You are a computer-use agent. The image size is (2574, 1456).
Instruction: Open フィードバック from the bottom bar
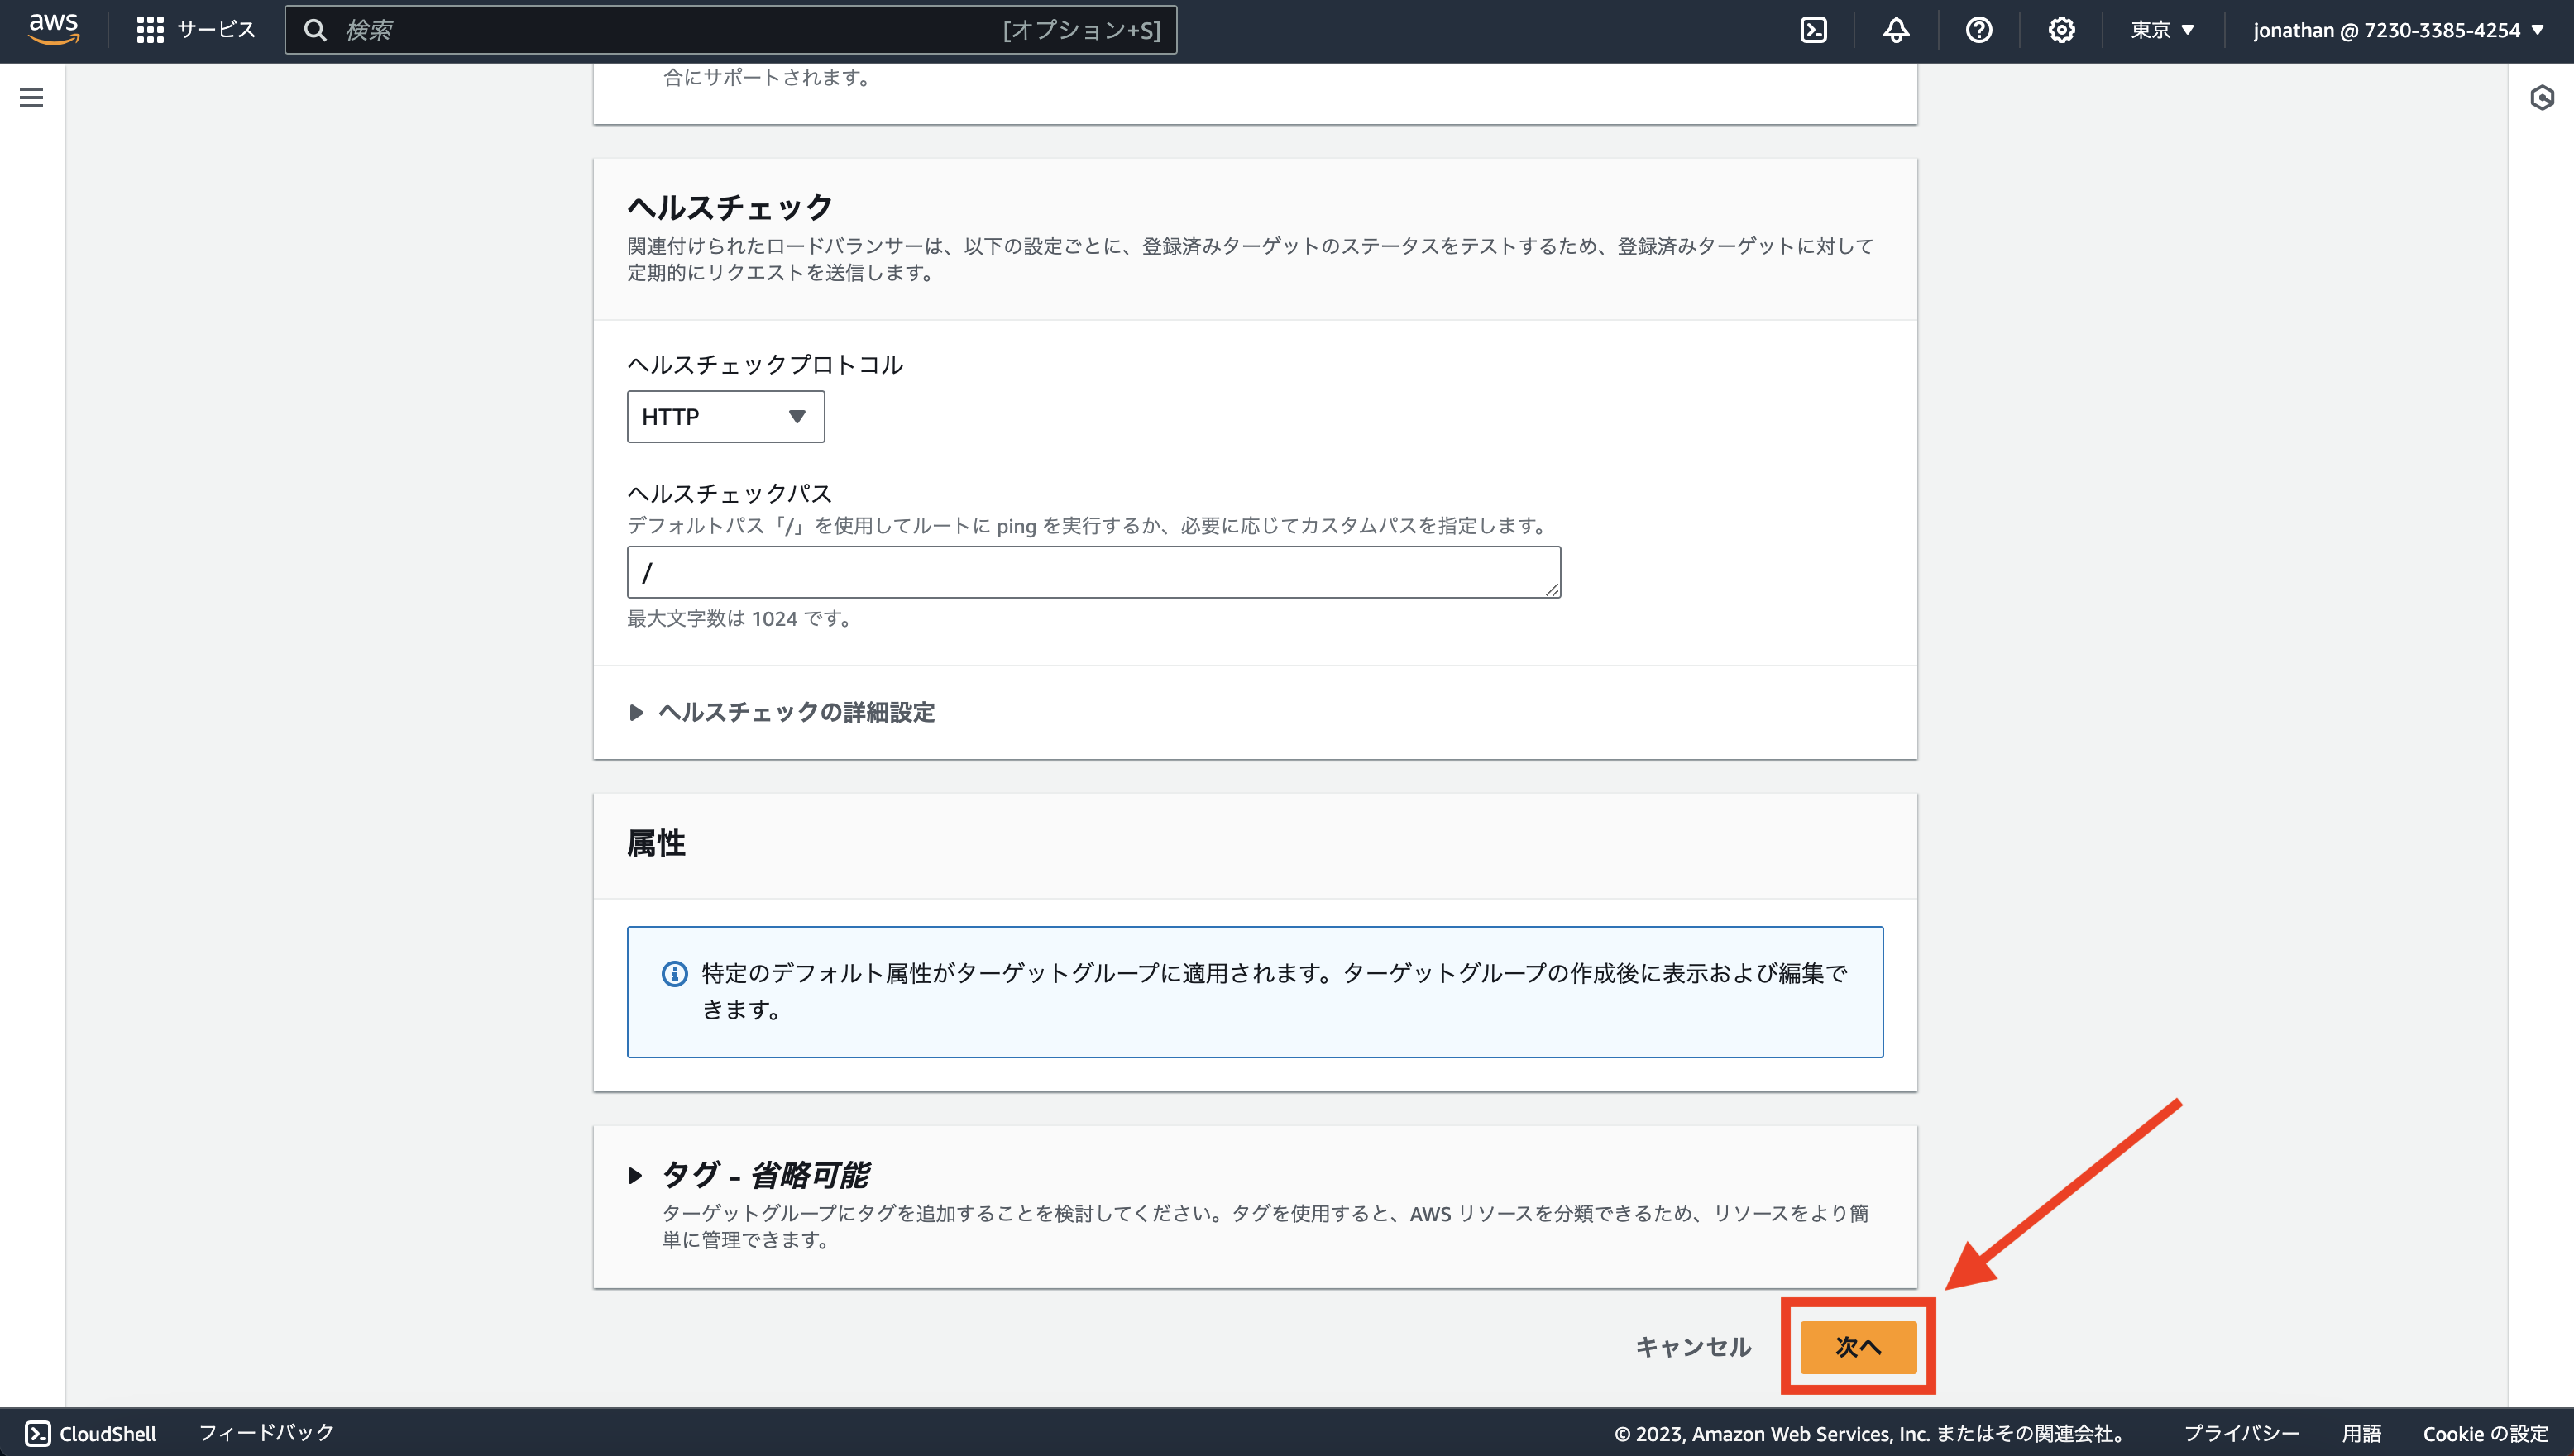coord(266,1433)
